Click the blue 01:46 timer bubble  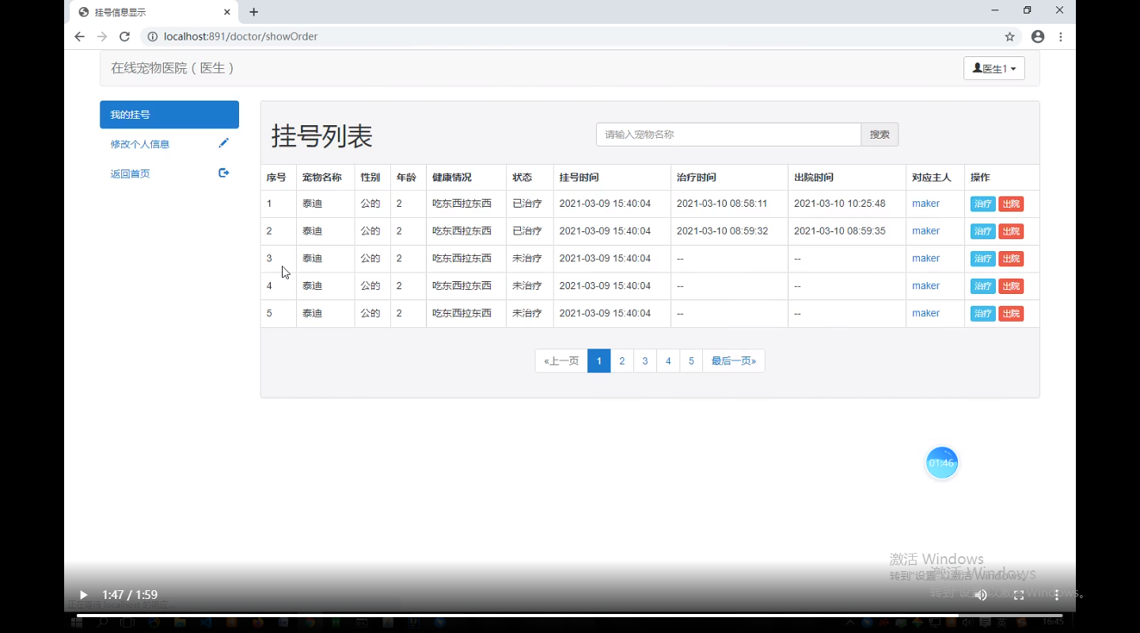click(x=942, y=463)
